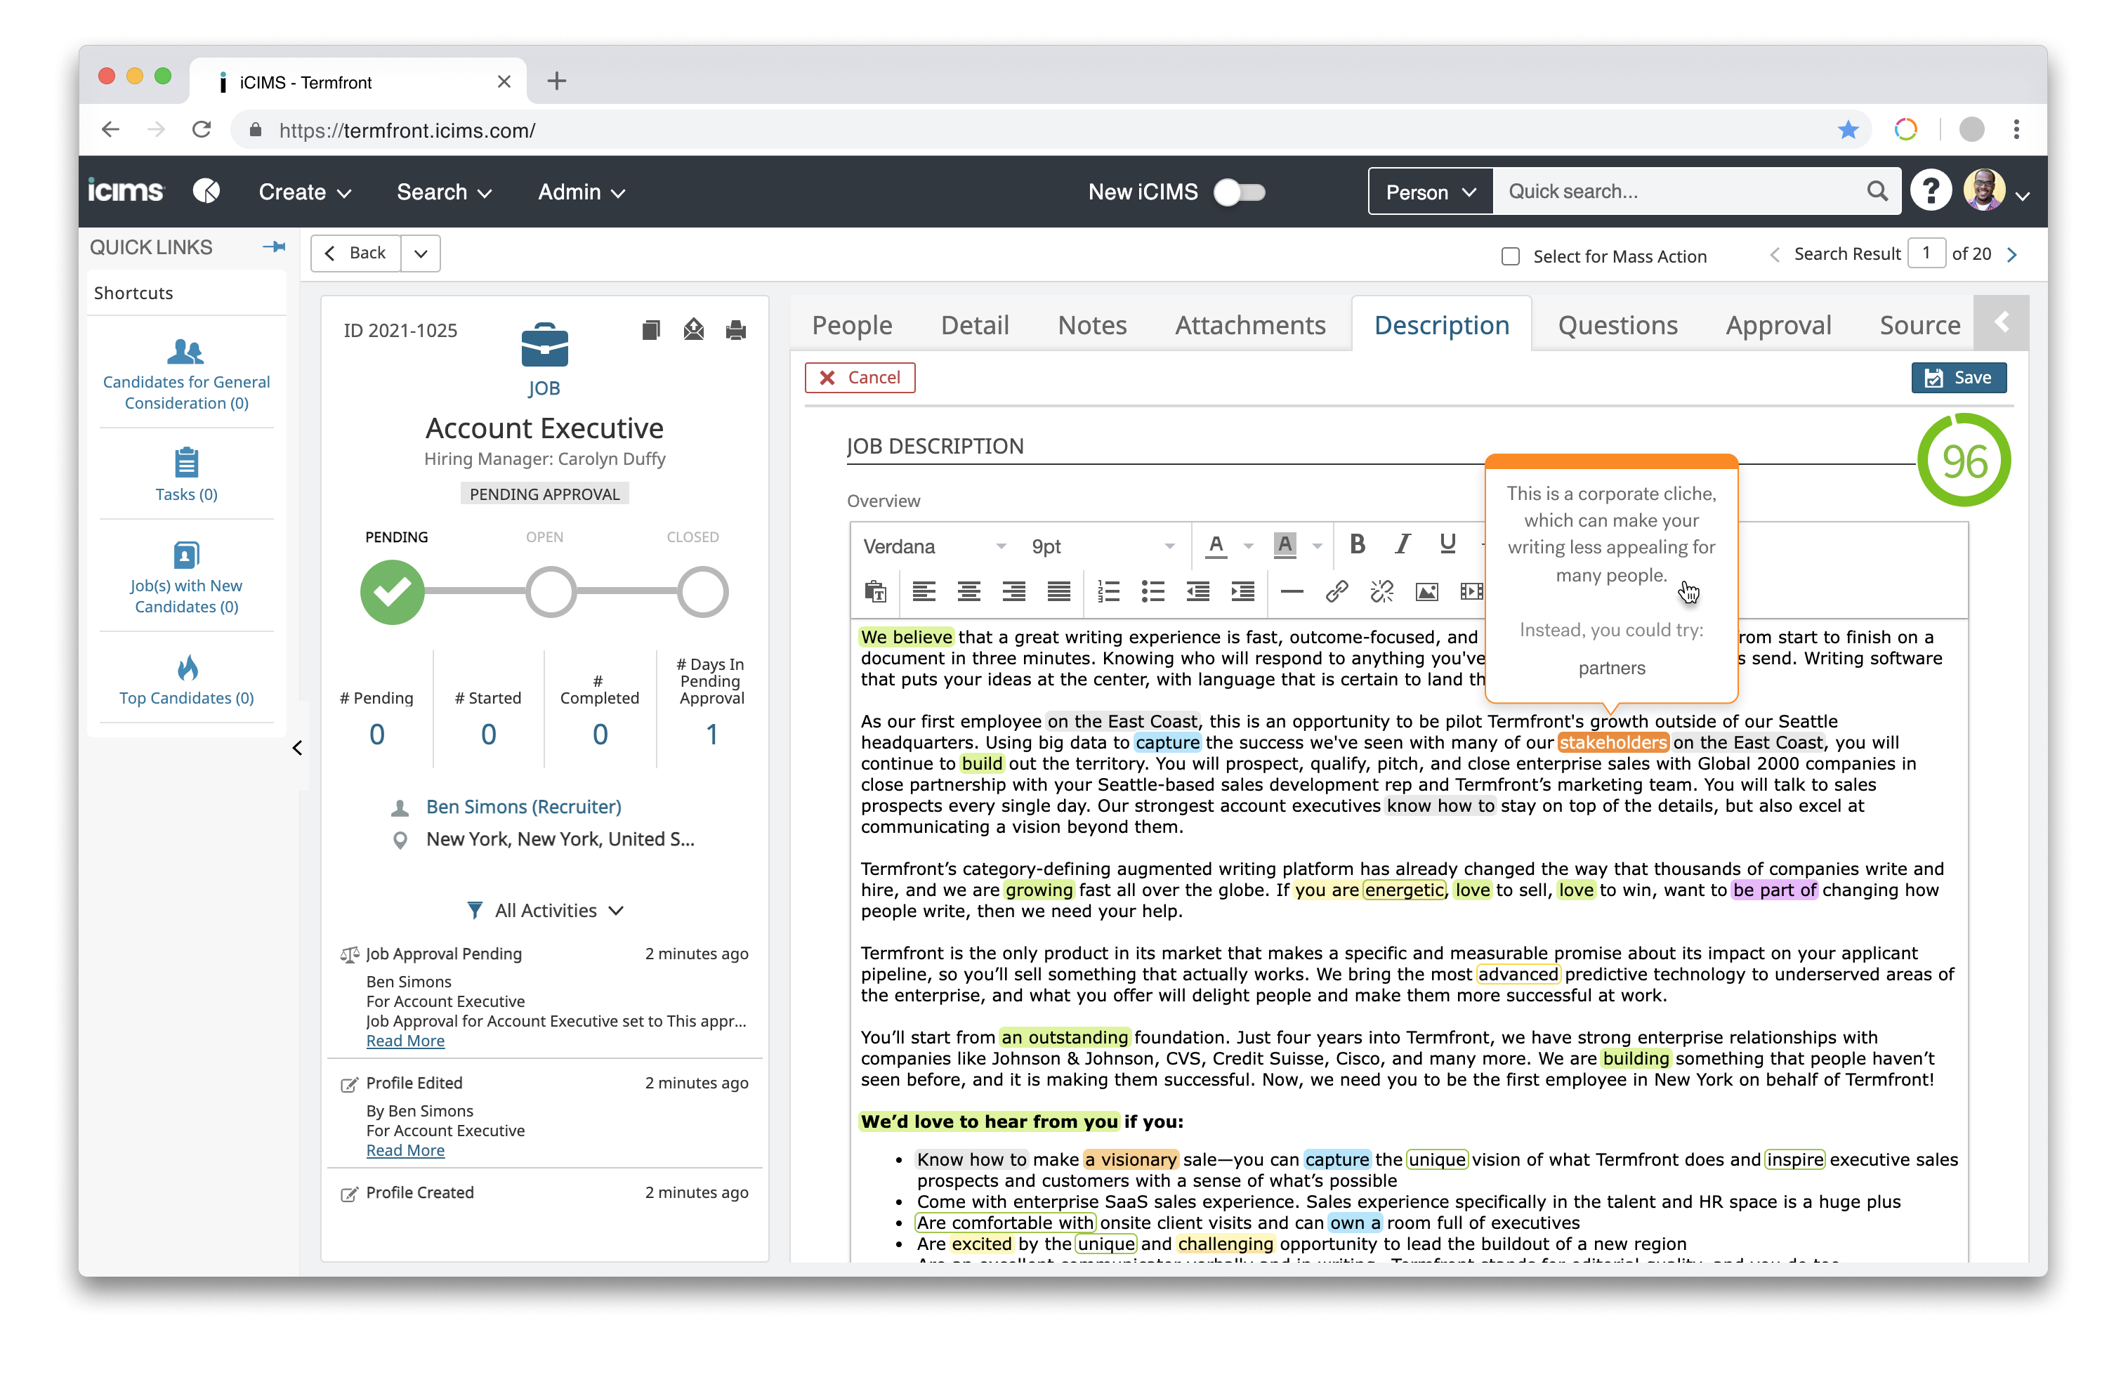The image size is (2128, 1389).
Task: Toggle the New iCIMS switch
Action: click(1241, 192)
